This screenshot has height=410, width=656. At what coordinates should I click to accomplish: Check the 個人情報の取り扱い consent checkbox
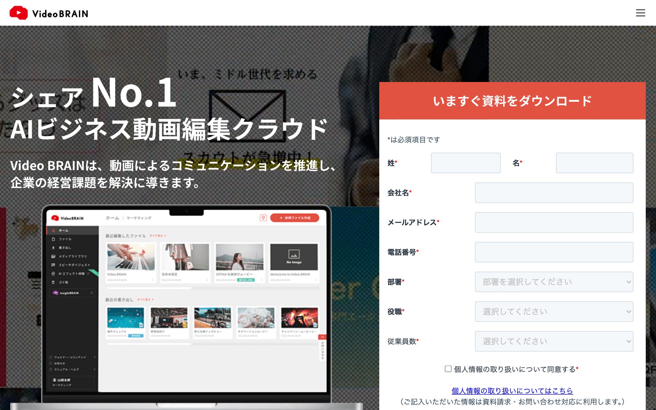pos(448,369)
